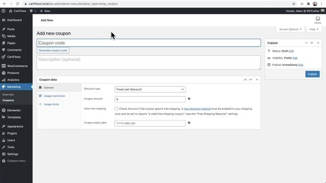The image size is (326, 183).
Task: Edit the Visibility Public setting
Action: point(295,58)
